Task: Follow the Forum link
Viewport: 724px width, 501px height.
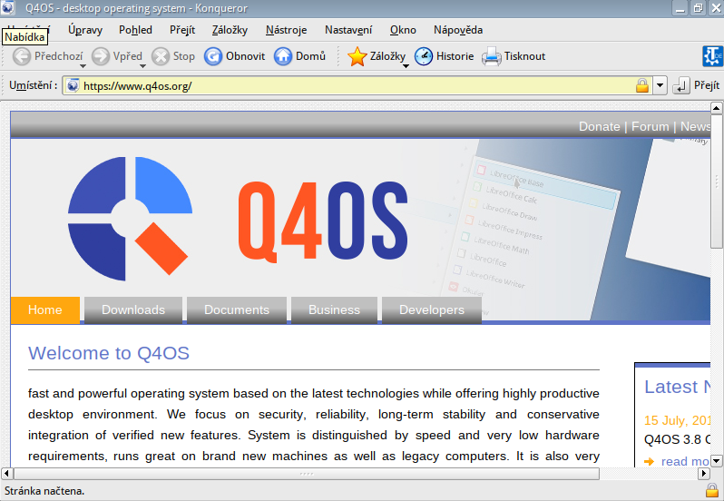Action: (x=651, y=126)
